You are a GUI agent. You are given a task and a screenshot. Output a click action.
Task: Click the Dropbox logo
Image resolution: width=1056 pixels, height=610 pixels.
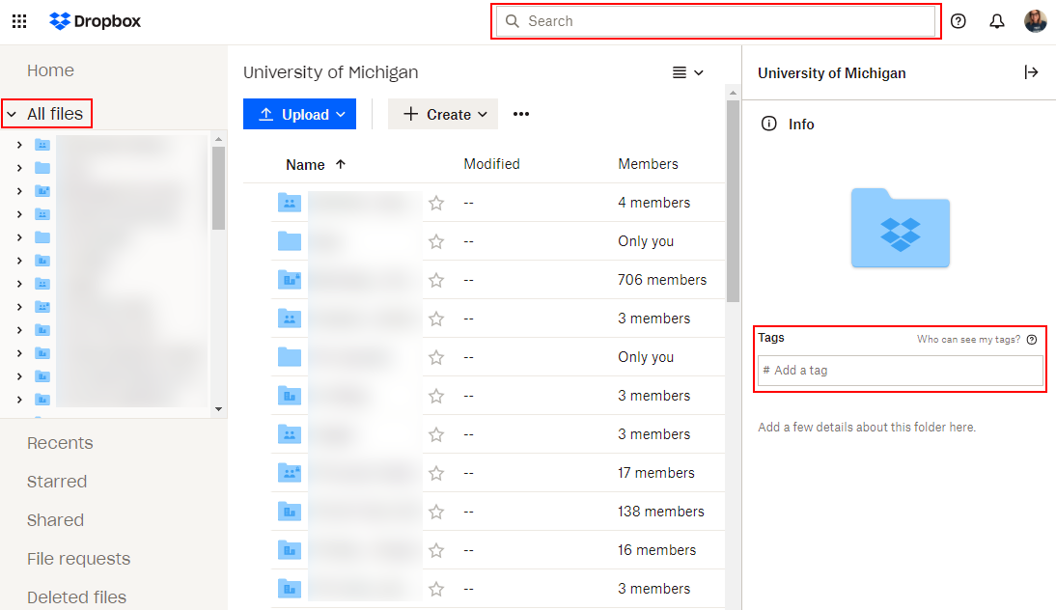coord(95,21)
